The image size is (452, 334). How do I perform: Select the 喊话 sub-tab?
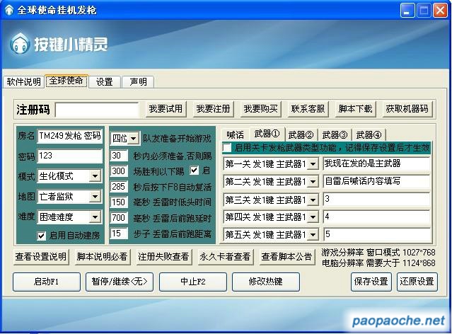click(x=235, y=134)
